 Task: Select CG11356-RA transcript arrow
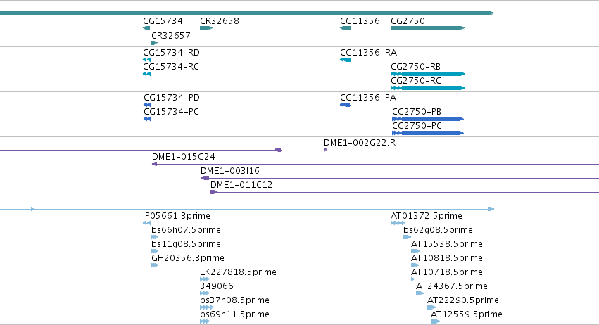346,60
